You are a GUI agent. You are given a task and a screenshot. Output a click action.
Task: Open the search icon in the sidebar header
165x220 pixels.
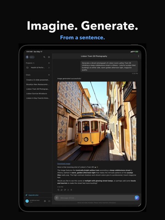(44, 57)
